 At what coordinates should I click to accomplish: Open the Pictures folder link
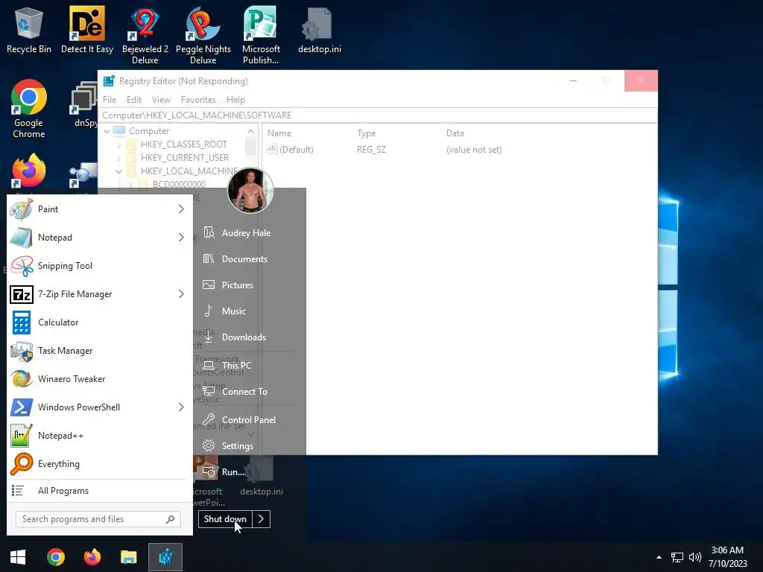click(238, 285)
